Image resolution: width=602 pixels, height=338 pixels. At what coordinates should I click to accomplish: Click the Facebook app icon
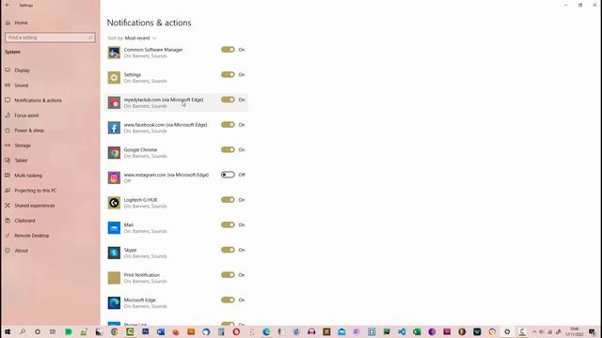pyautogui.click(x=114, y=128)
